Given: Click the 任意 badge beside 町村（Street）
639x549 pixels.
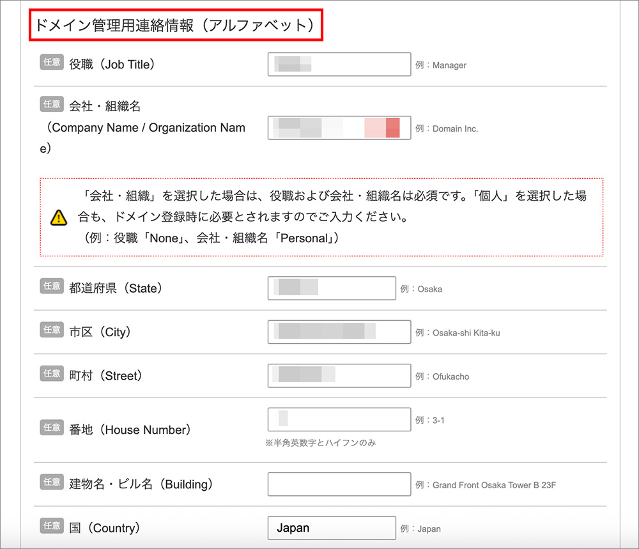Looking at the screenshot, I should coord(51,373).
